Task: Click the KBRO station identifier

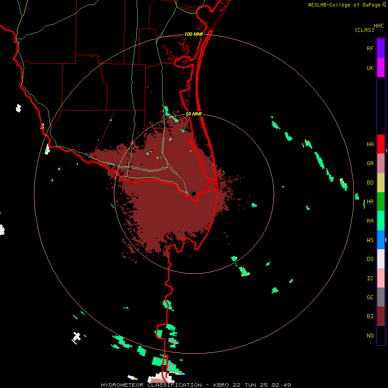Action: [221, 385]
